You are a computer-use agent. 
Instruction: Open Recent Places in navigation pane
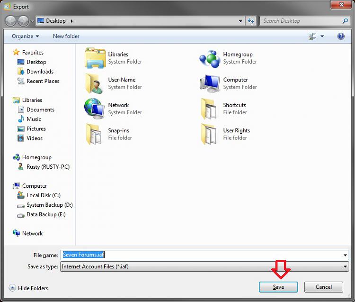(x=38, y=81)
